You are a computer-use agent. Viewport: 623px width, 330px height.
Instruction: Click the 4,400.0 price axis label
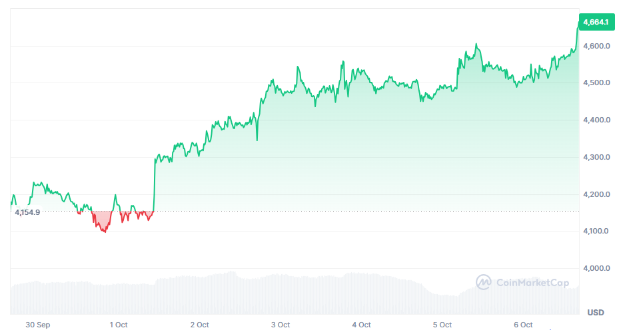tap(596, 120)
